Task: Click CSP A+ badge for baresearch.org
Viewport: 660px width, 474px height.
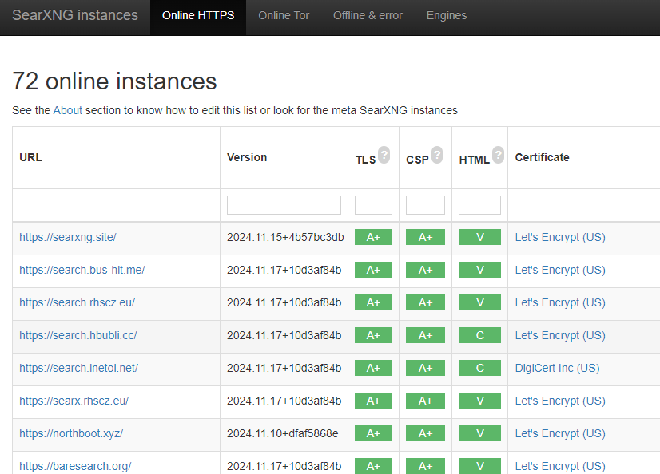Action: (425, 466)
